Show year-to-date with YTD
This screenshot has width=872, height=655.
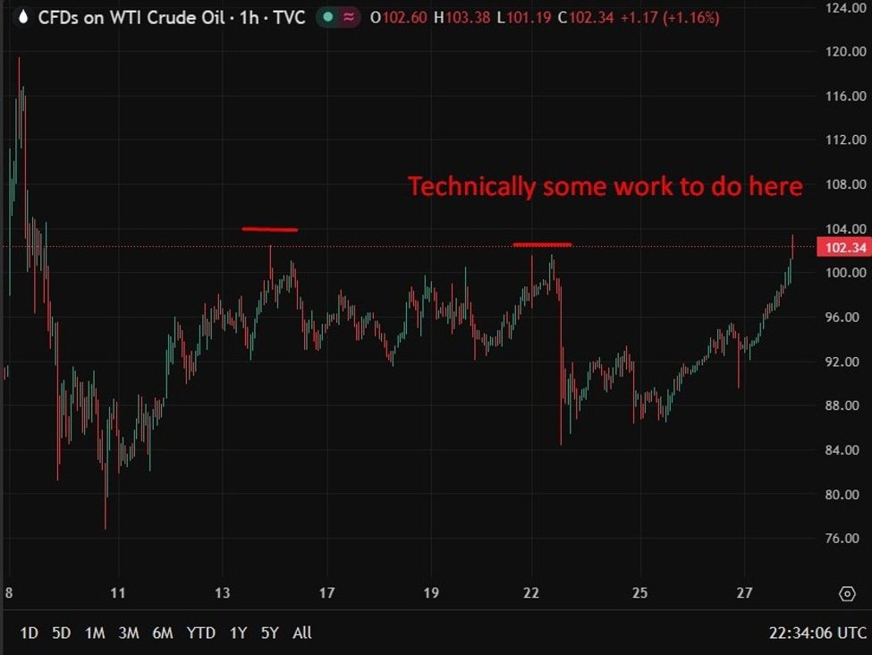click(200, 633)
